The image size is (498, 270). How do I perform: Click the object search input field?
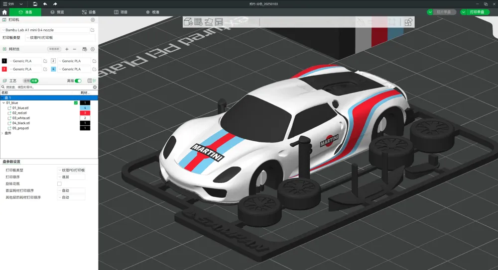(x=49, y=87)
